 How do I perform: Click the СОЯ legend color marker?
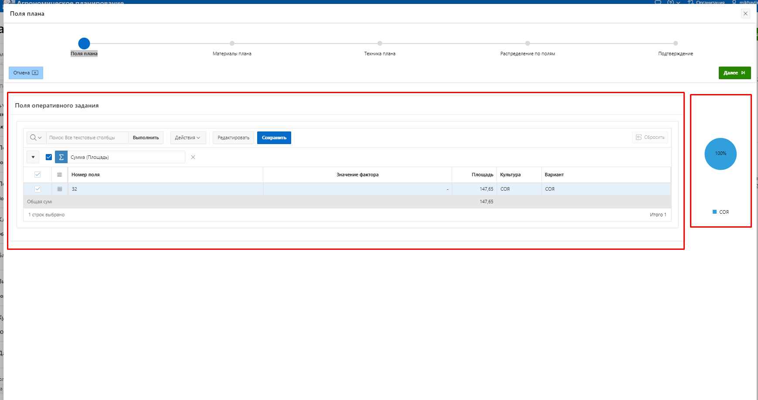(x=714, y=212)
